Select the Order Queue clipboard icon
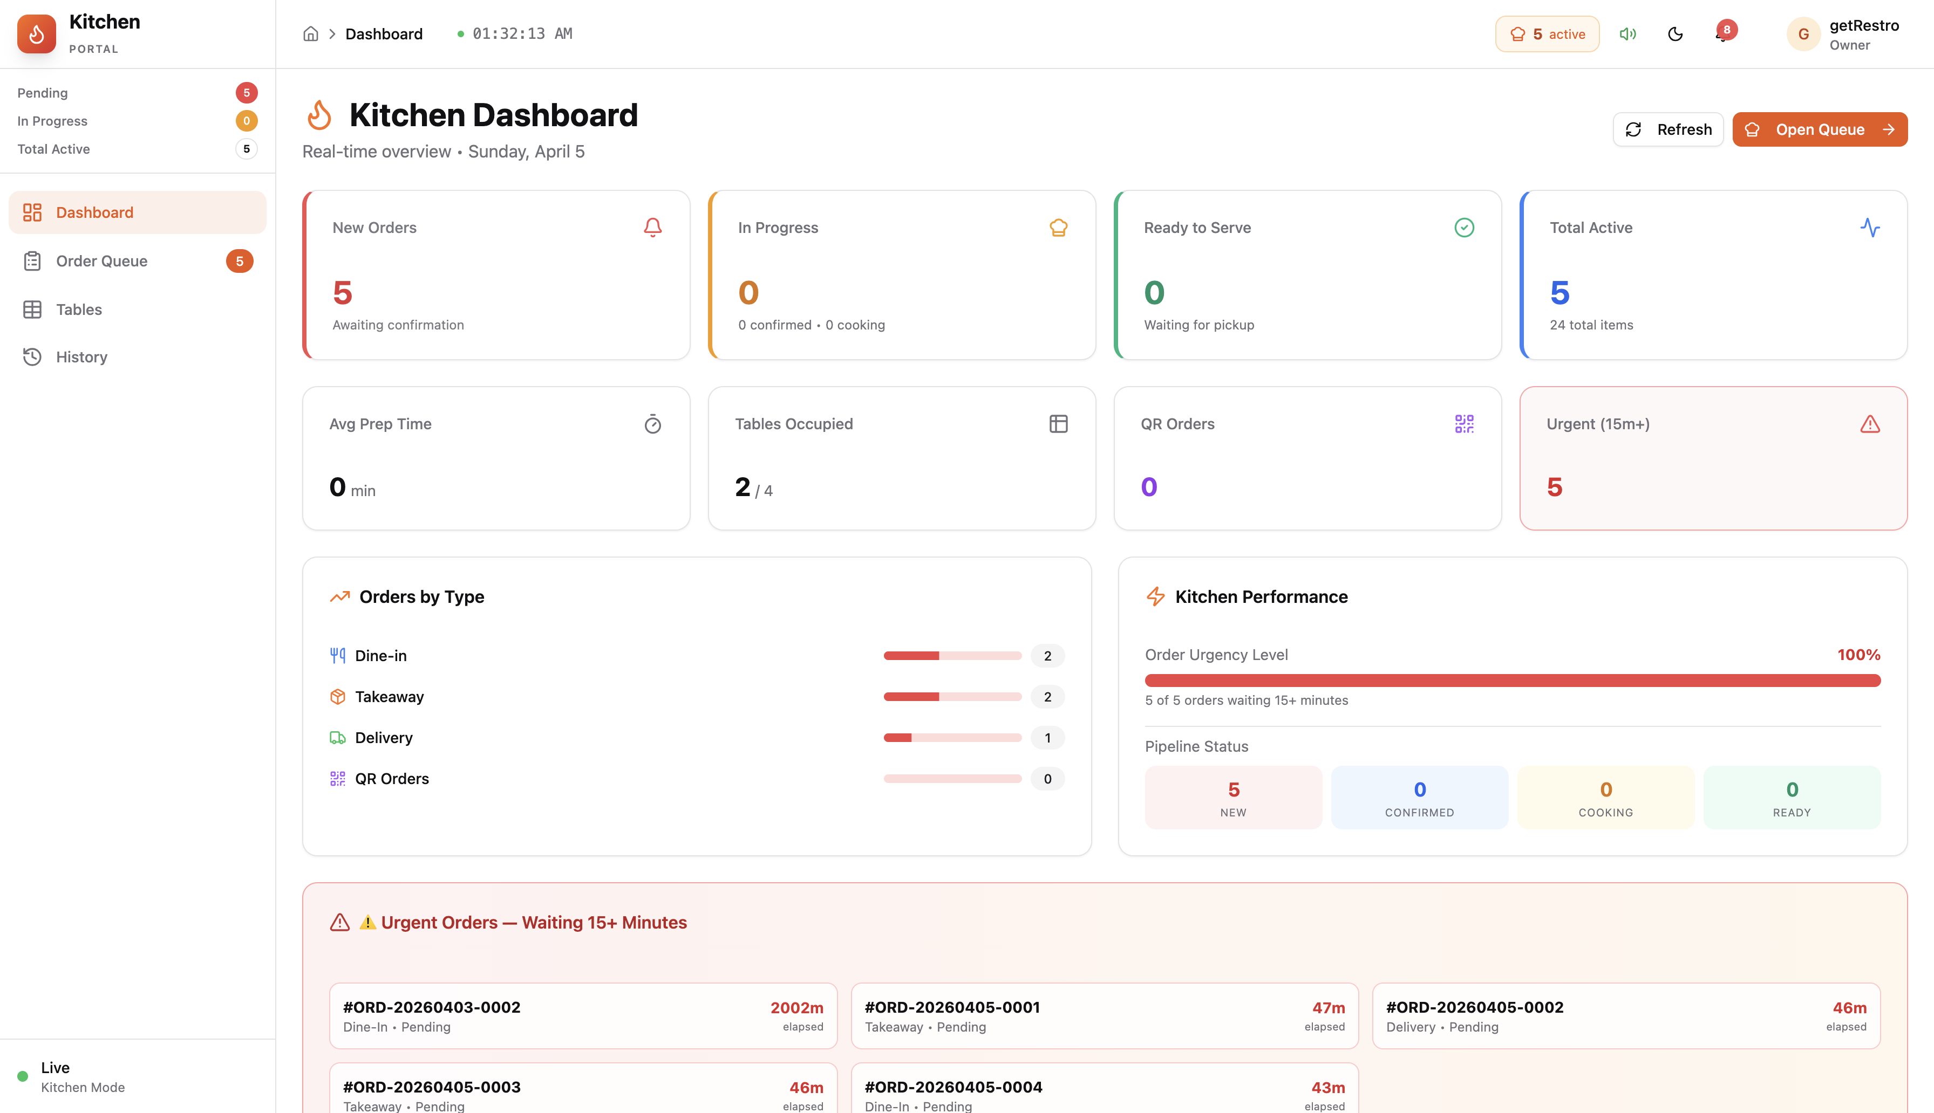The image size is (1934, 1113). pos(31,260)
